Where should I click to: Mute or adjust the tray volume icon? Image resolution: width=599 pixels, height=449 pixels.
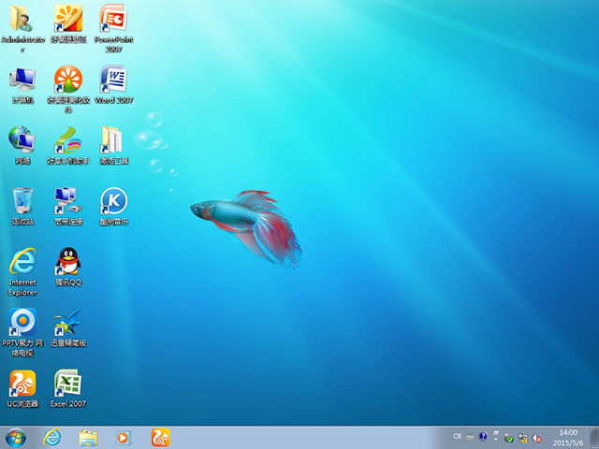tap(536, 437)
